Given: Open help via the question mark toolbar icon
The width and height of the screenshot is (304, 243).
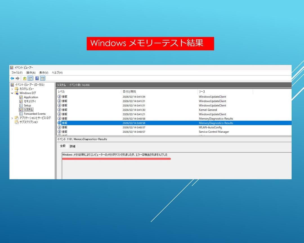Looking at the screenshot, I should tap(37, 78).
